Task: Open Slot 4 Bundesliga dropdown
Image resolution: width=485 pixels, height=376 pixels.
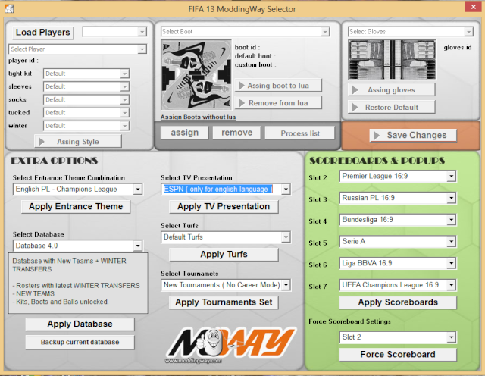Action: [398, 220]
